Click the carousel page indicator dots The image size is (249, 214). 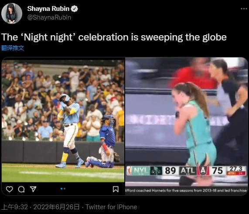pyautogui.click(x=63, y=189)
